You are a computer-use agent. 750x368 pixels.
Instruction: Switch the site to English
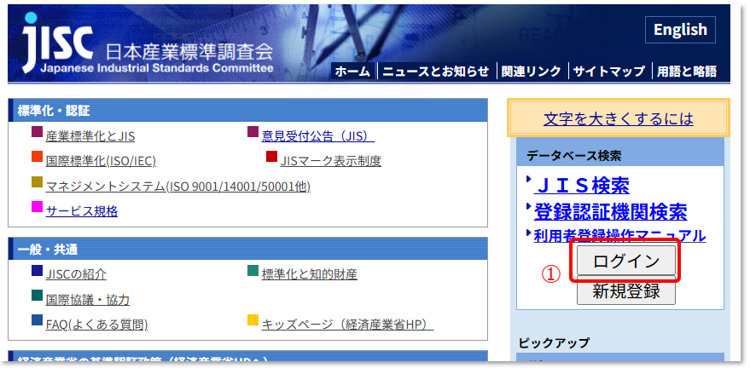[680, 30]
